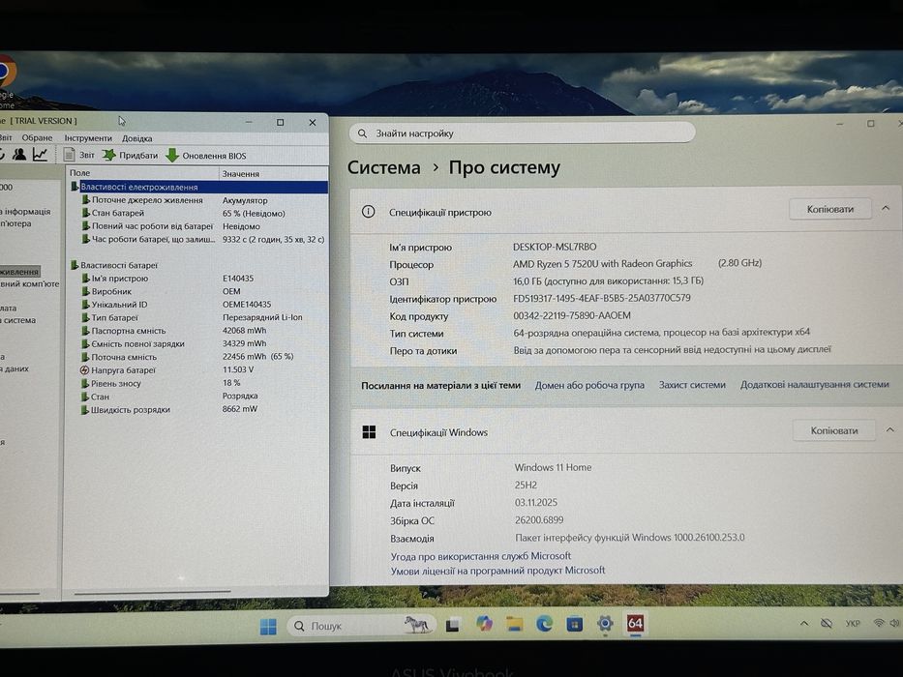Select the Ємність повної зарядки row

tap(198, 343)
